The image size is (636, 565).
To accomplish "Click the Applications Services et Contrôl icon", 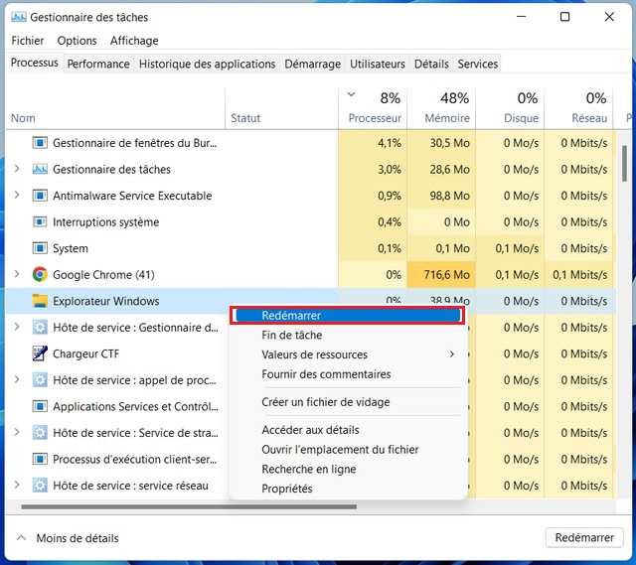I will [40, 406].
